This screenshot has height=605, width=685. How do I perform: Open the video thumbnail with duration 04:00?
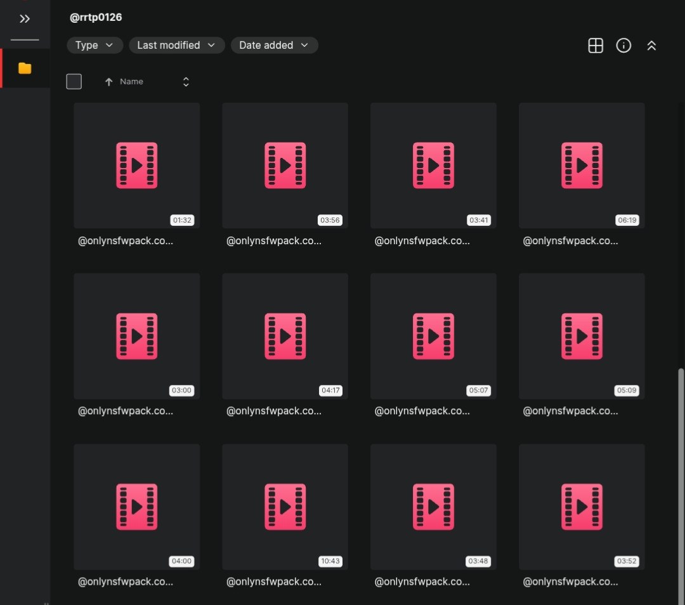point(137,507)
